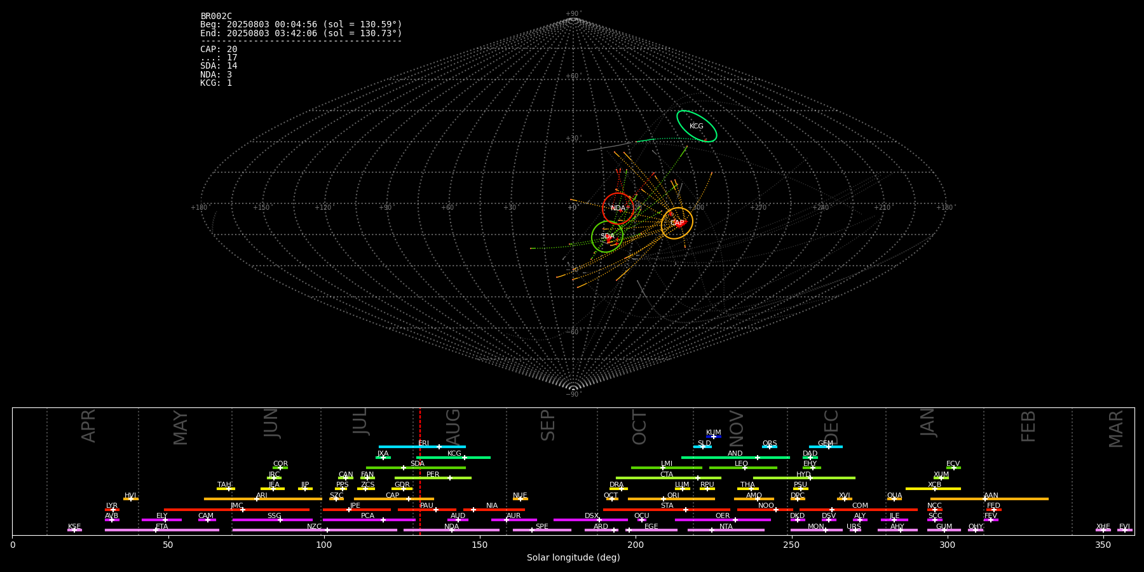
Task: Click the DEC month label in timeline
Action: click(831, 428)
